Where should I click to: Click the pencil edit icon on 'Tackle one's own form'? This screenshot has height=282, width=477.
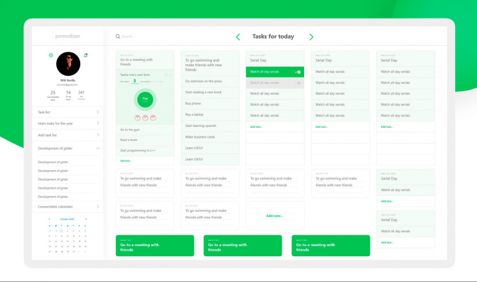pyautogui.click(x=170, y=75)
